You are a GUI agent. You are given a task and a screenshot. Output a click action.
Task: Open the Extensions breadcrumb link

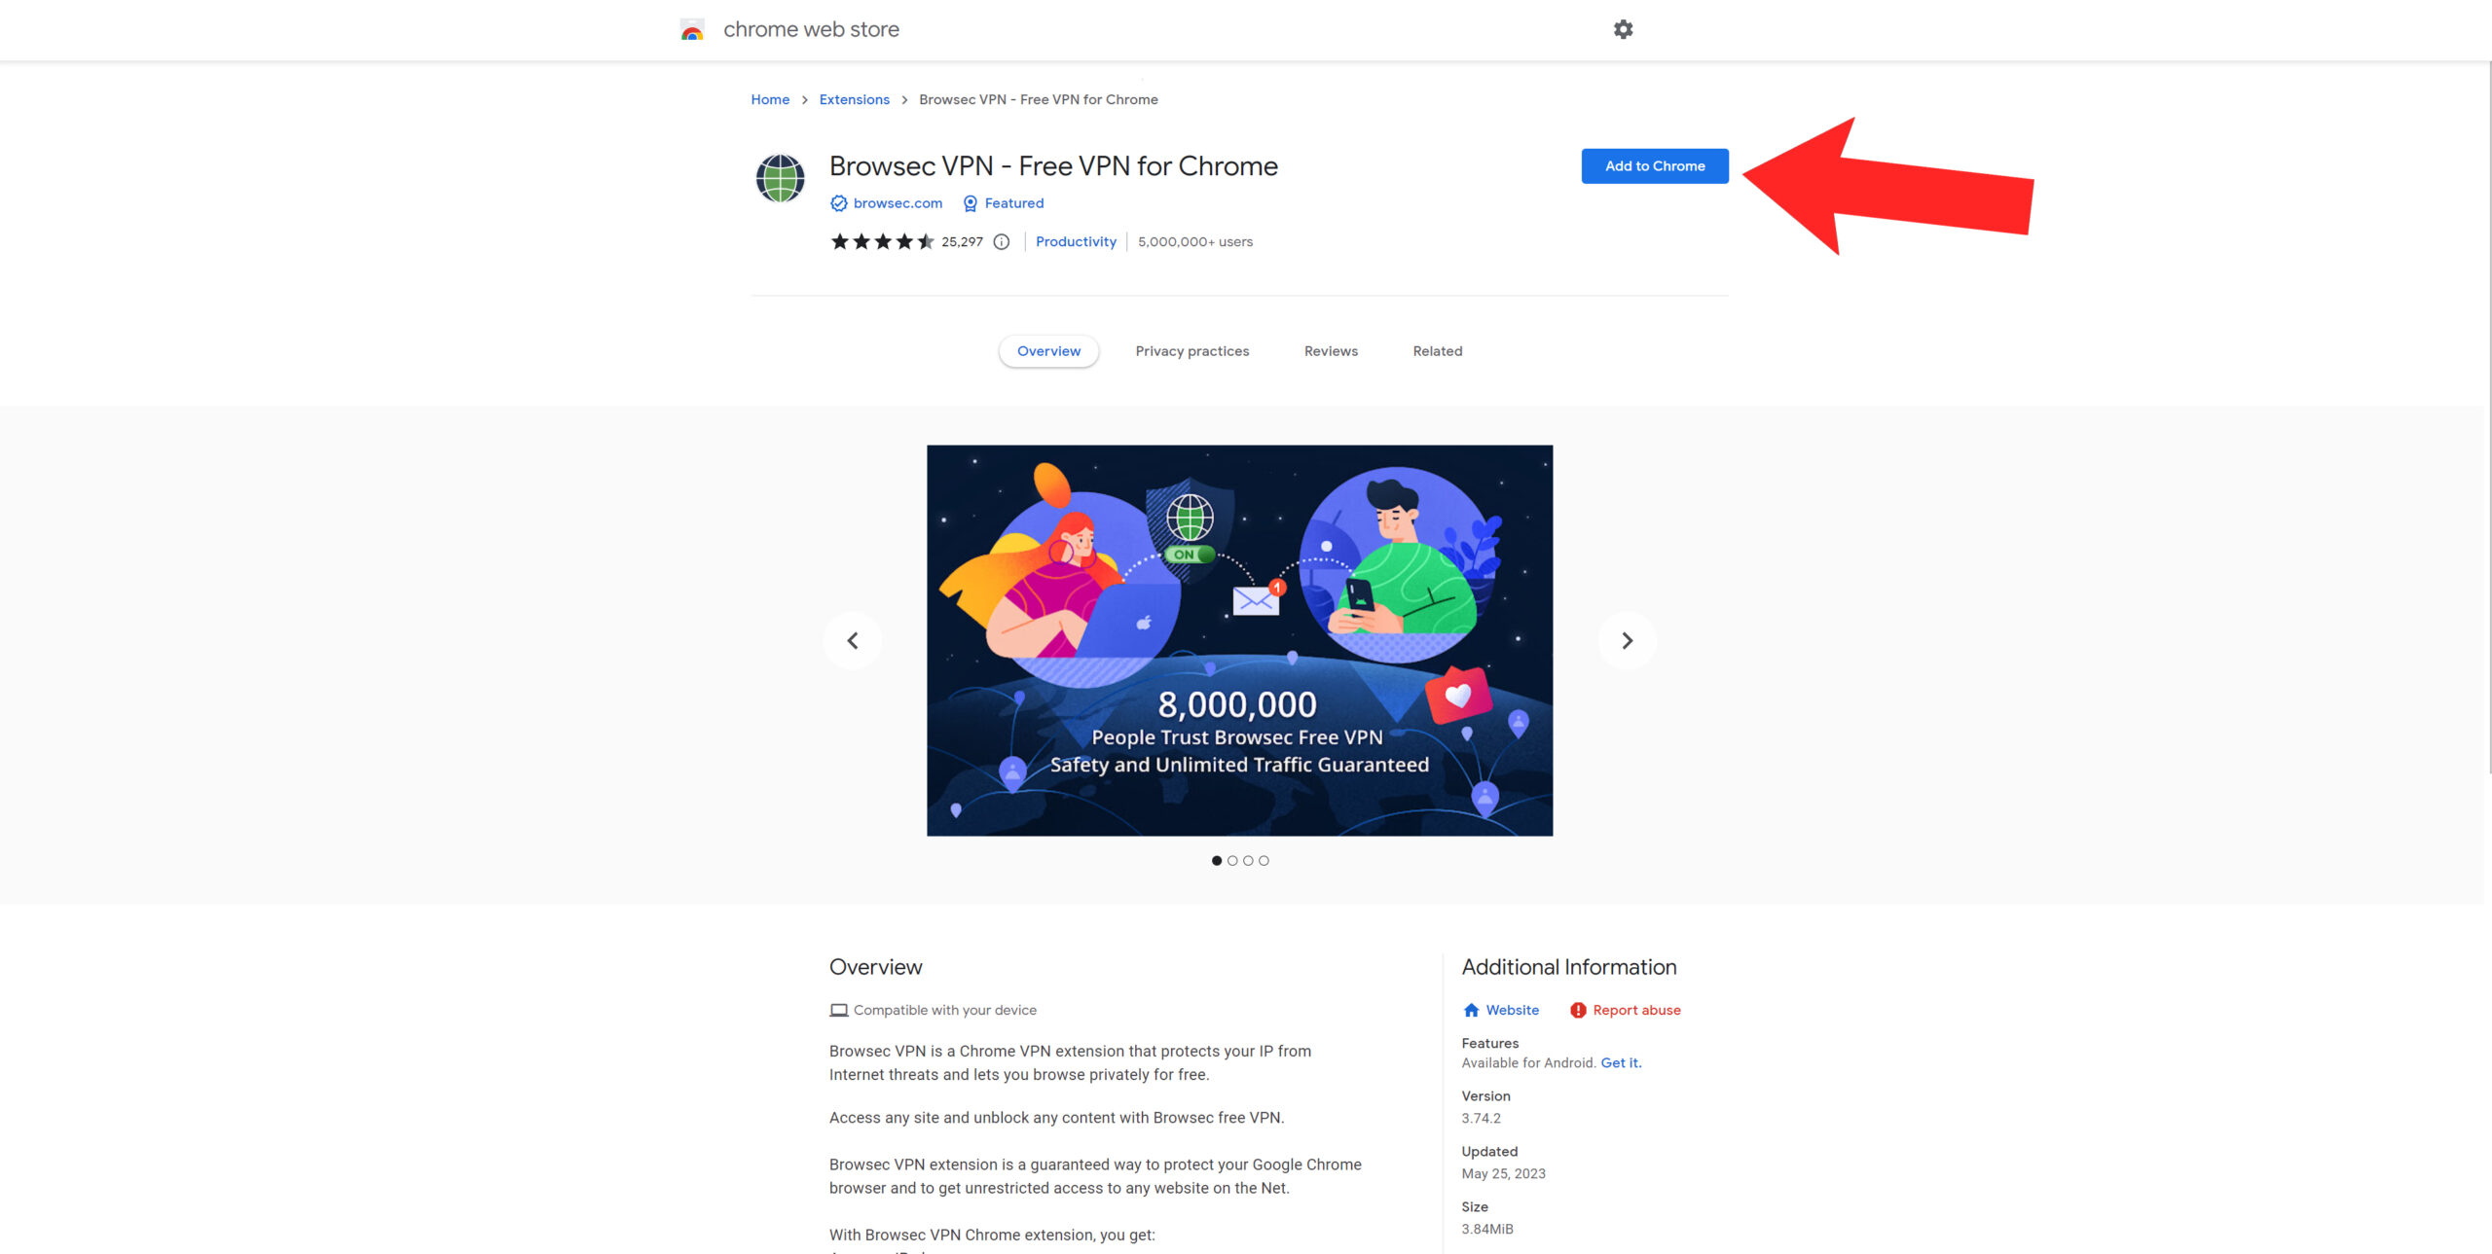click(854, 99)
